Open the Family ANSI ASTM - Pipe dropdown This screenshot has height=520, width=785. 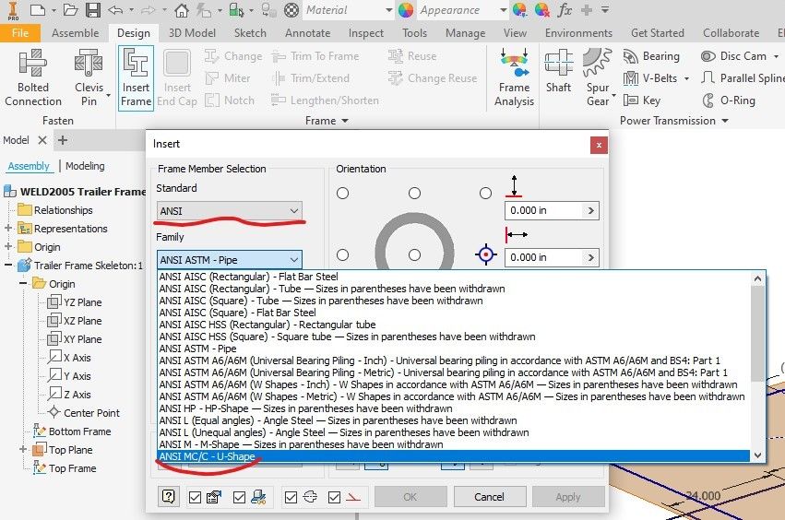click(x=230, y=260)
